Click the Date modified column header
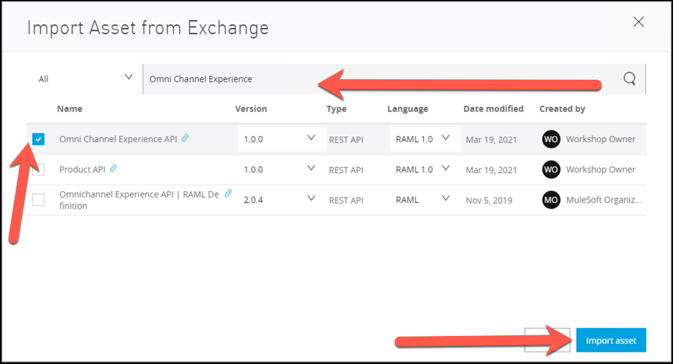 click(x=493, y=109)
